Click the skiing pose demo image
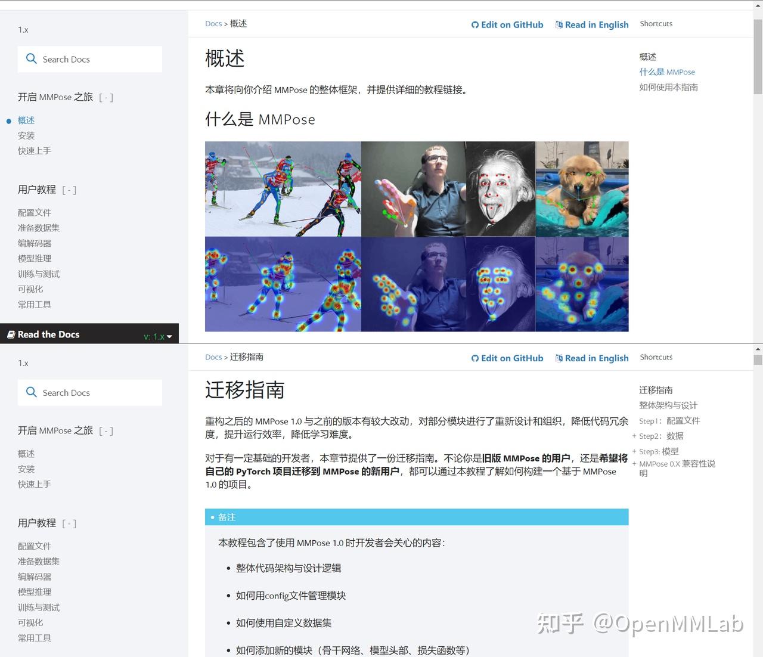 283,189
